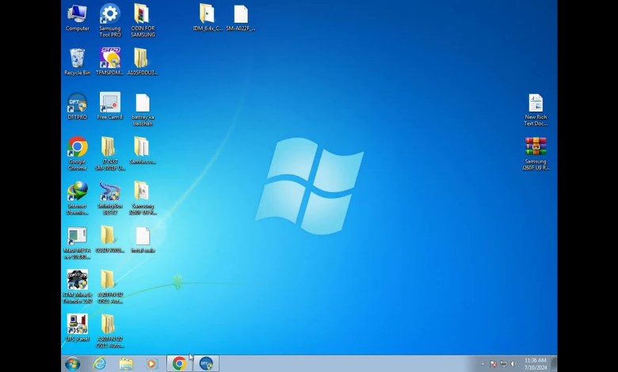
Task: Select the SM-A022F_... file
Action: coord(241,17)
